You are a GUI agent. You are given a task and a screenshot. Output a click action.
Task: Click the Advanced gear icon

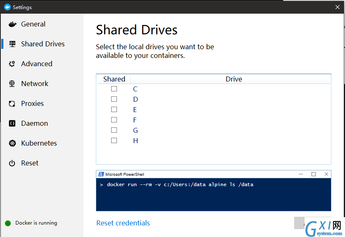click(x=12, y=64)
